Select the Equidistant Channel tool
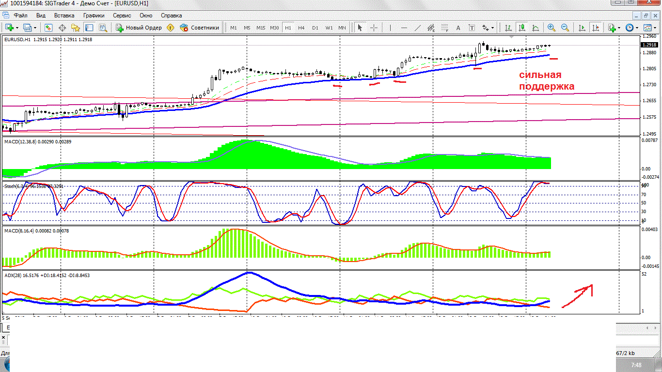Image resolution: width=662 pixels, height=372 pixels. point(431,28)
